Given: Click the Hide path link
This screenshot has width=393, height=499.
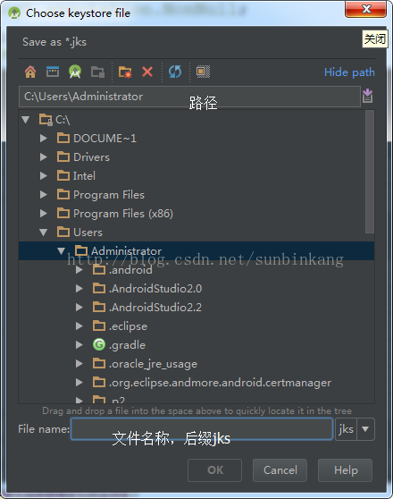Looking at the screenshot, I should 349,72.
